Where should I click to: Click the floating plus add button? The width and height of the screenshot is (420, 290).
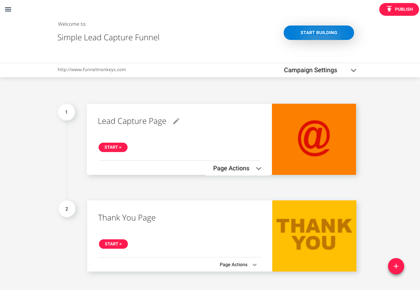pyautogui.click(x=396, y=266)
